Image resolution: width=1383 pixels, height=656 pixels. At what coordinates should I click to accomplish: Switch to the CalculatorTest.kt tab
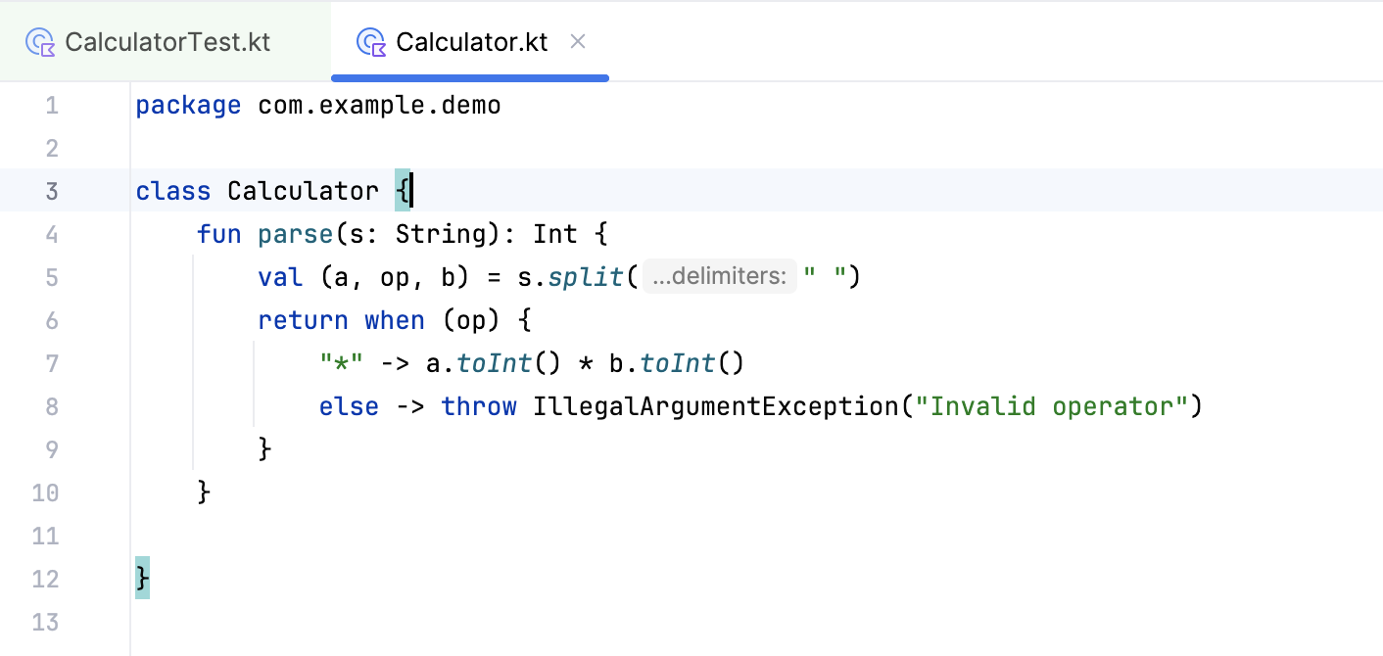click(167, 42)
